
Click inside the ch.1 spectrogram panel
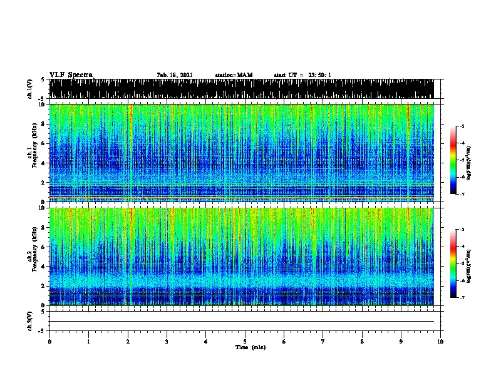241,153
